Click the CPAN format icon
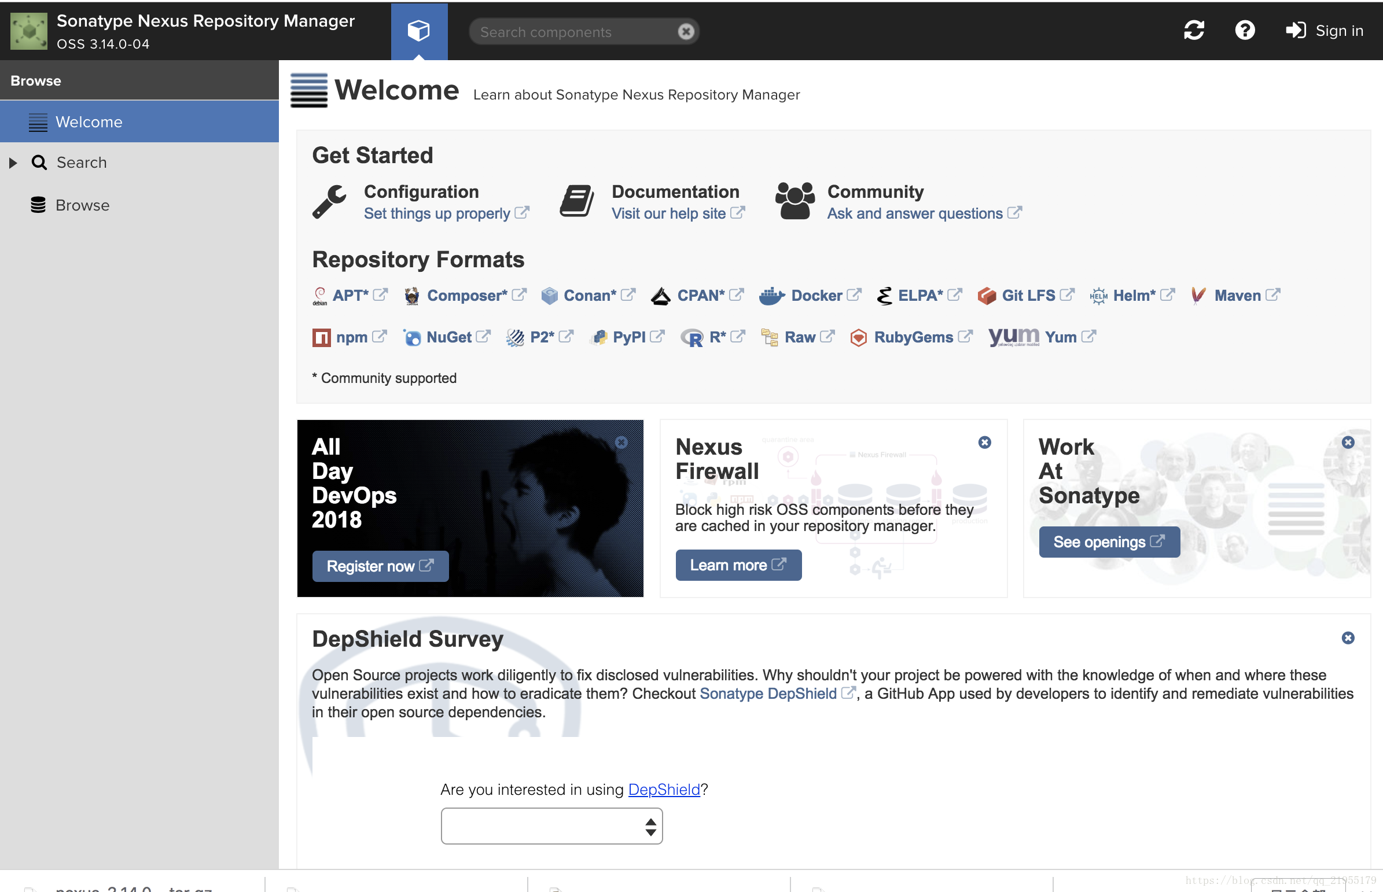The image size is (1383, 892). [x=660, y=296]
